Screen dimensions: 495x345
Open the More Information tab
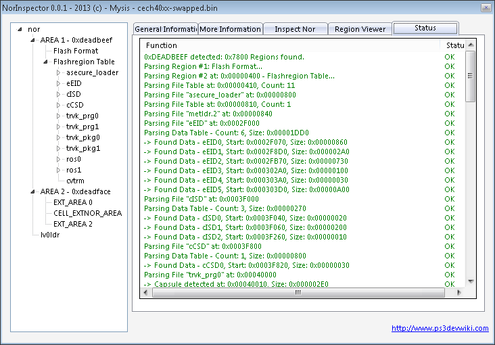230,29
